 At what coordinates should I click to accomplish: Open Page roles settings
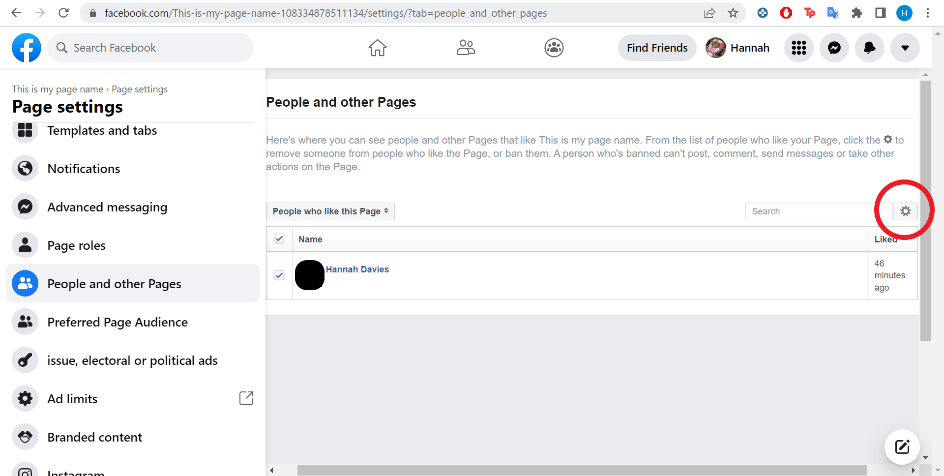(x=132, y=245)
